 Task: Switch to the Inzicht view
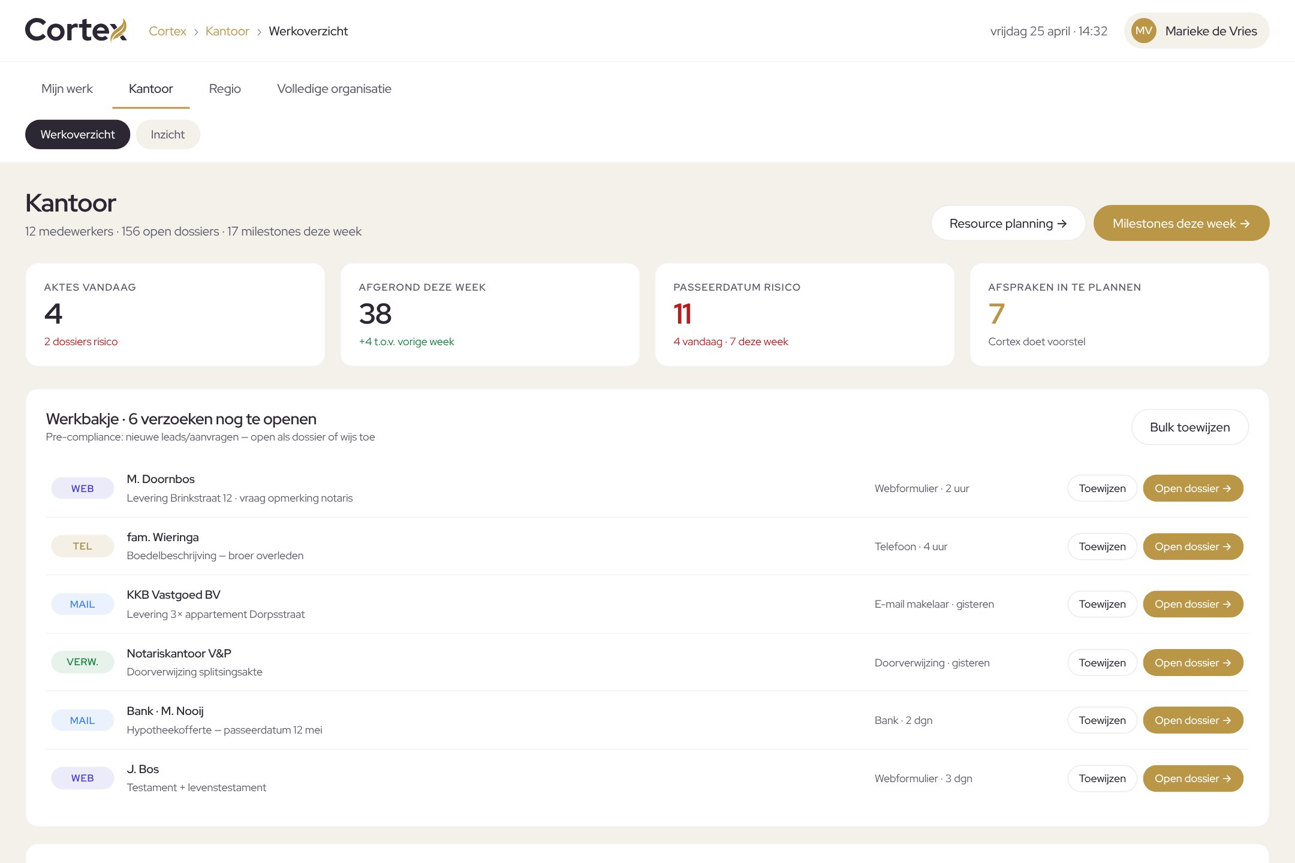[x=168, y=134]
